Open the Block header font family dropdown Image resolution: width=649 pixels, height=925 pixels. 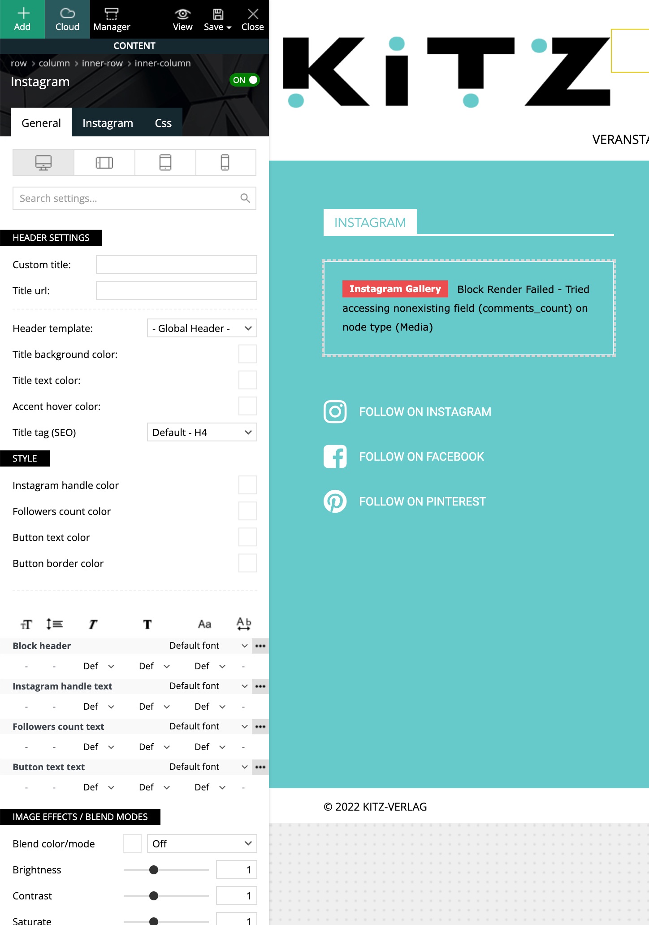(x=208, y=646)
